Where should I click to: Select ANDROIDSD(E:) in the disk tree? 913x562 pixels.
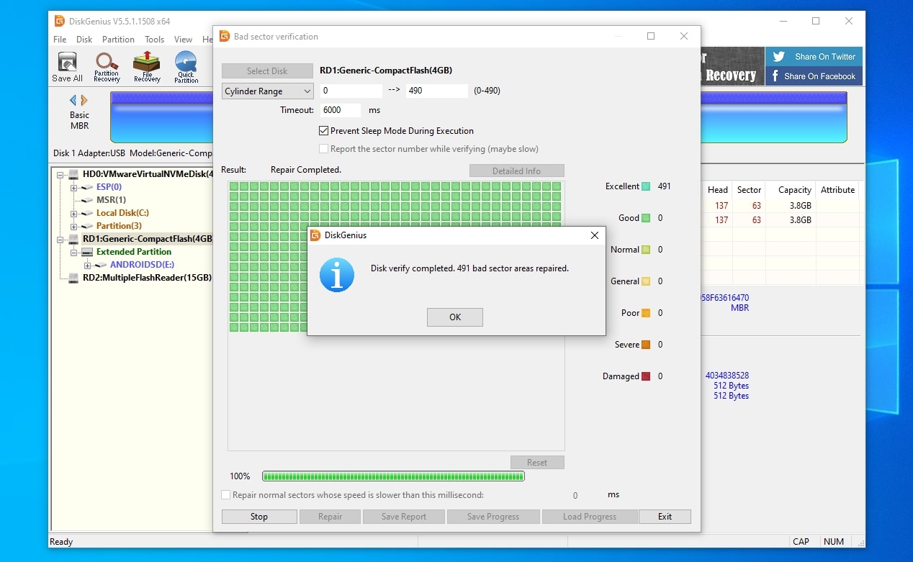(x=142, y=265)
